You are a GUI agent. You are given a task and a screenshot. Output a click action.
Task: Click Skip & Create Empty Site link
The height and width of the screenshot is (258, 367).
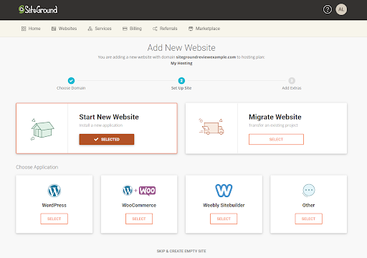tap(181, 251)
